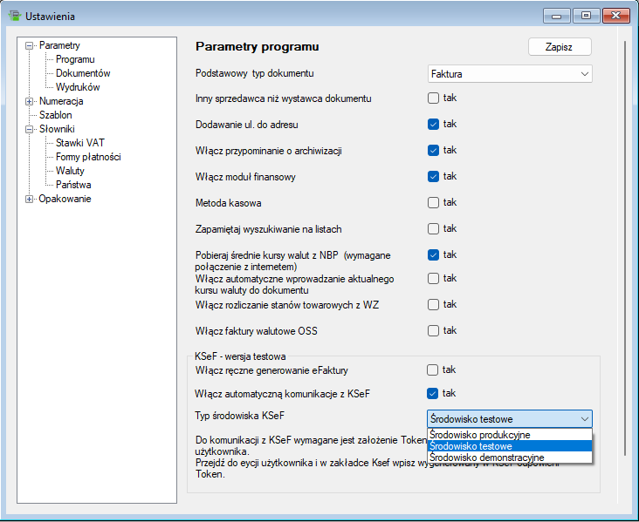Select the Szablon tree item

tap(56, 115)
